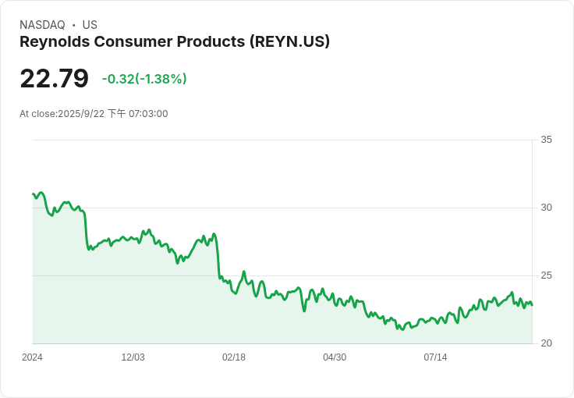Screen dimensions: 574x398
Task: Select the Reynolds Consumer Products (REYN.US) title
Action: point(175,42)
